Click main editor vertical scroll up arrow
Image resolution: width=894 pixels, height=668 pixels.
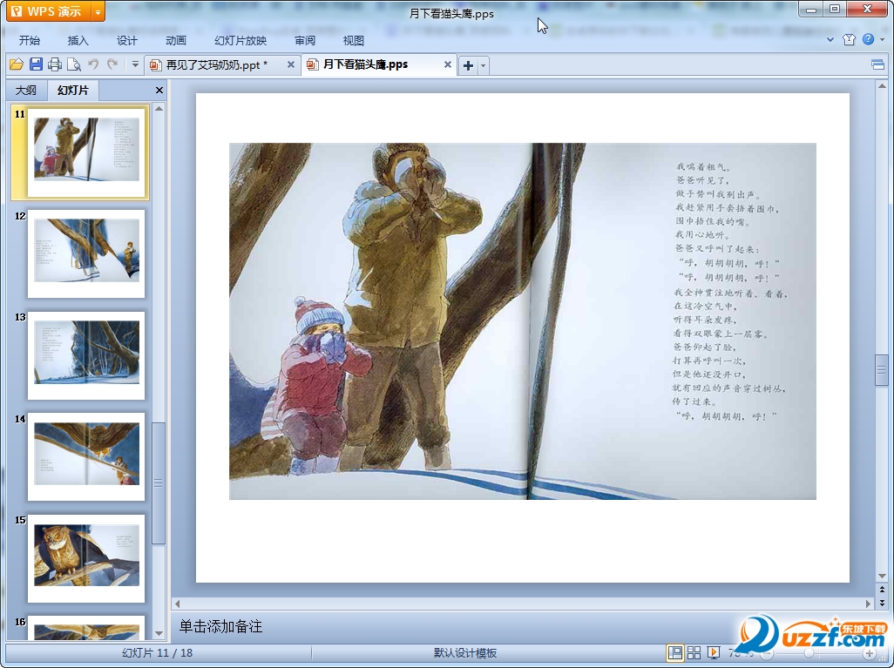click(x=882, y=86)
